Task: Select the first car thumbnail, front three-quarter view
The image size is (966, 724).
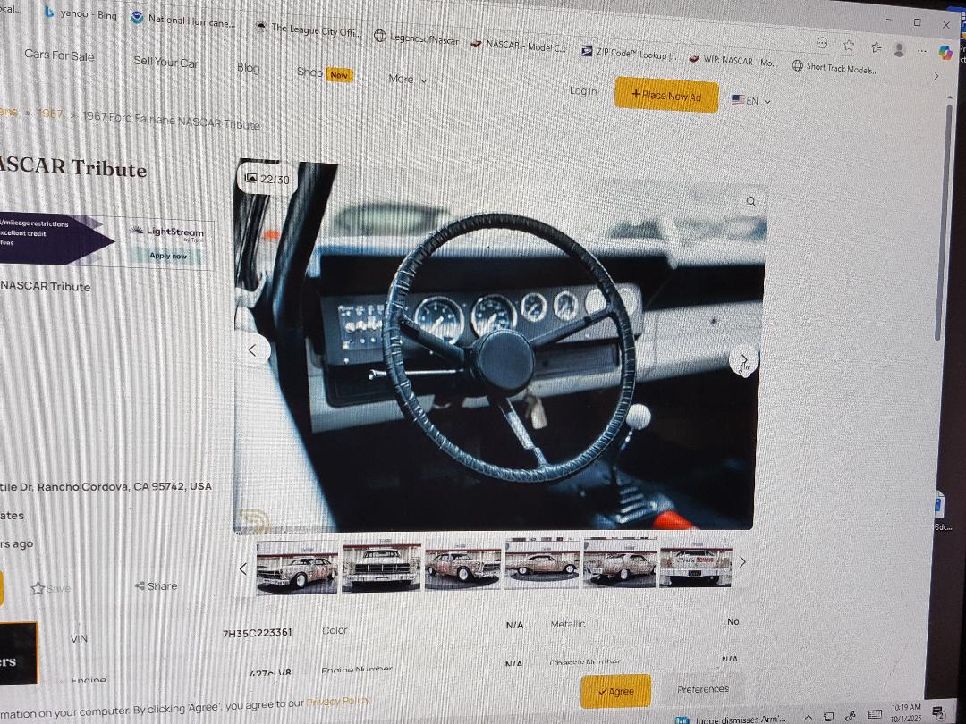Action: point(297,568)
